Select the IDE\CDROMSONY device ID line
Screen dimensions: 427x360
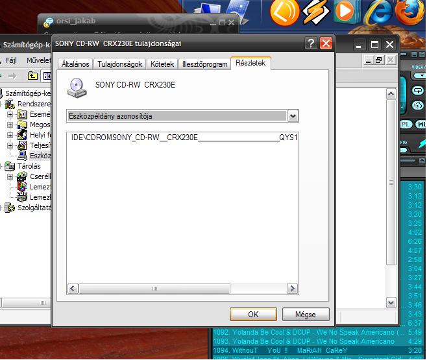click(184, 137)
